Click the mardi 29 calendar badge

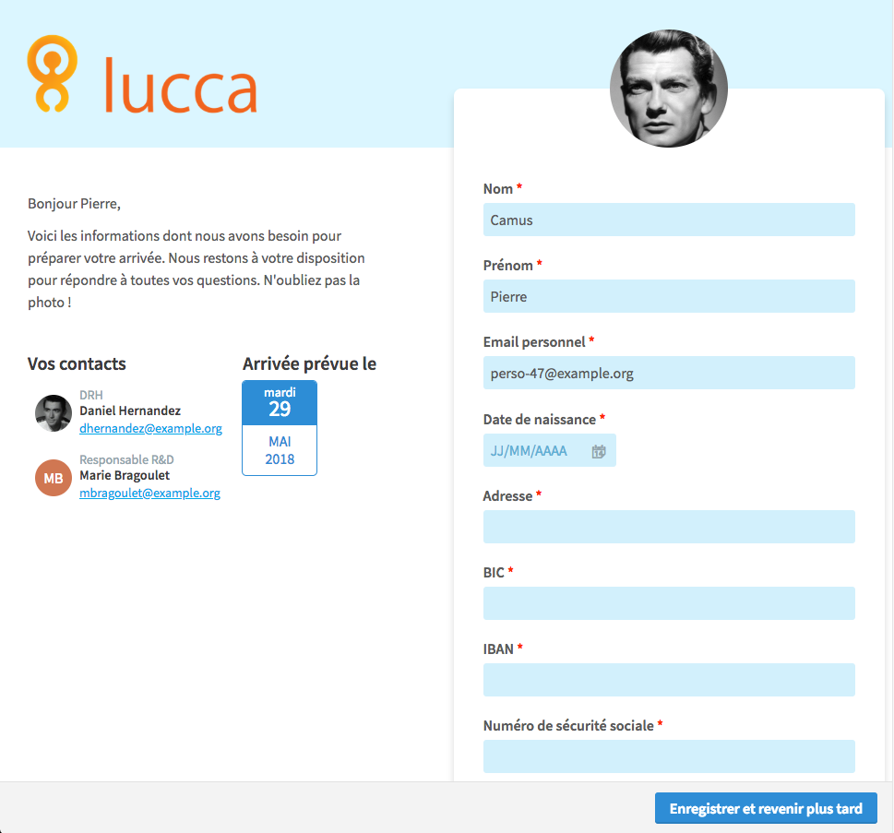pyautogui.click(x=280, y=403)
